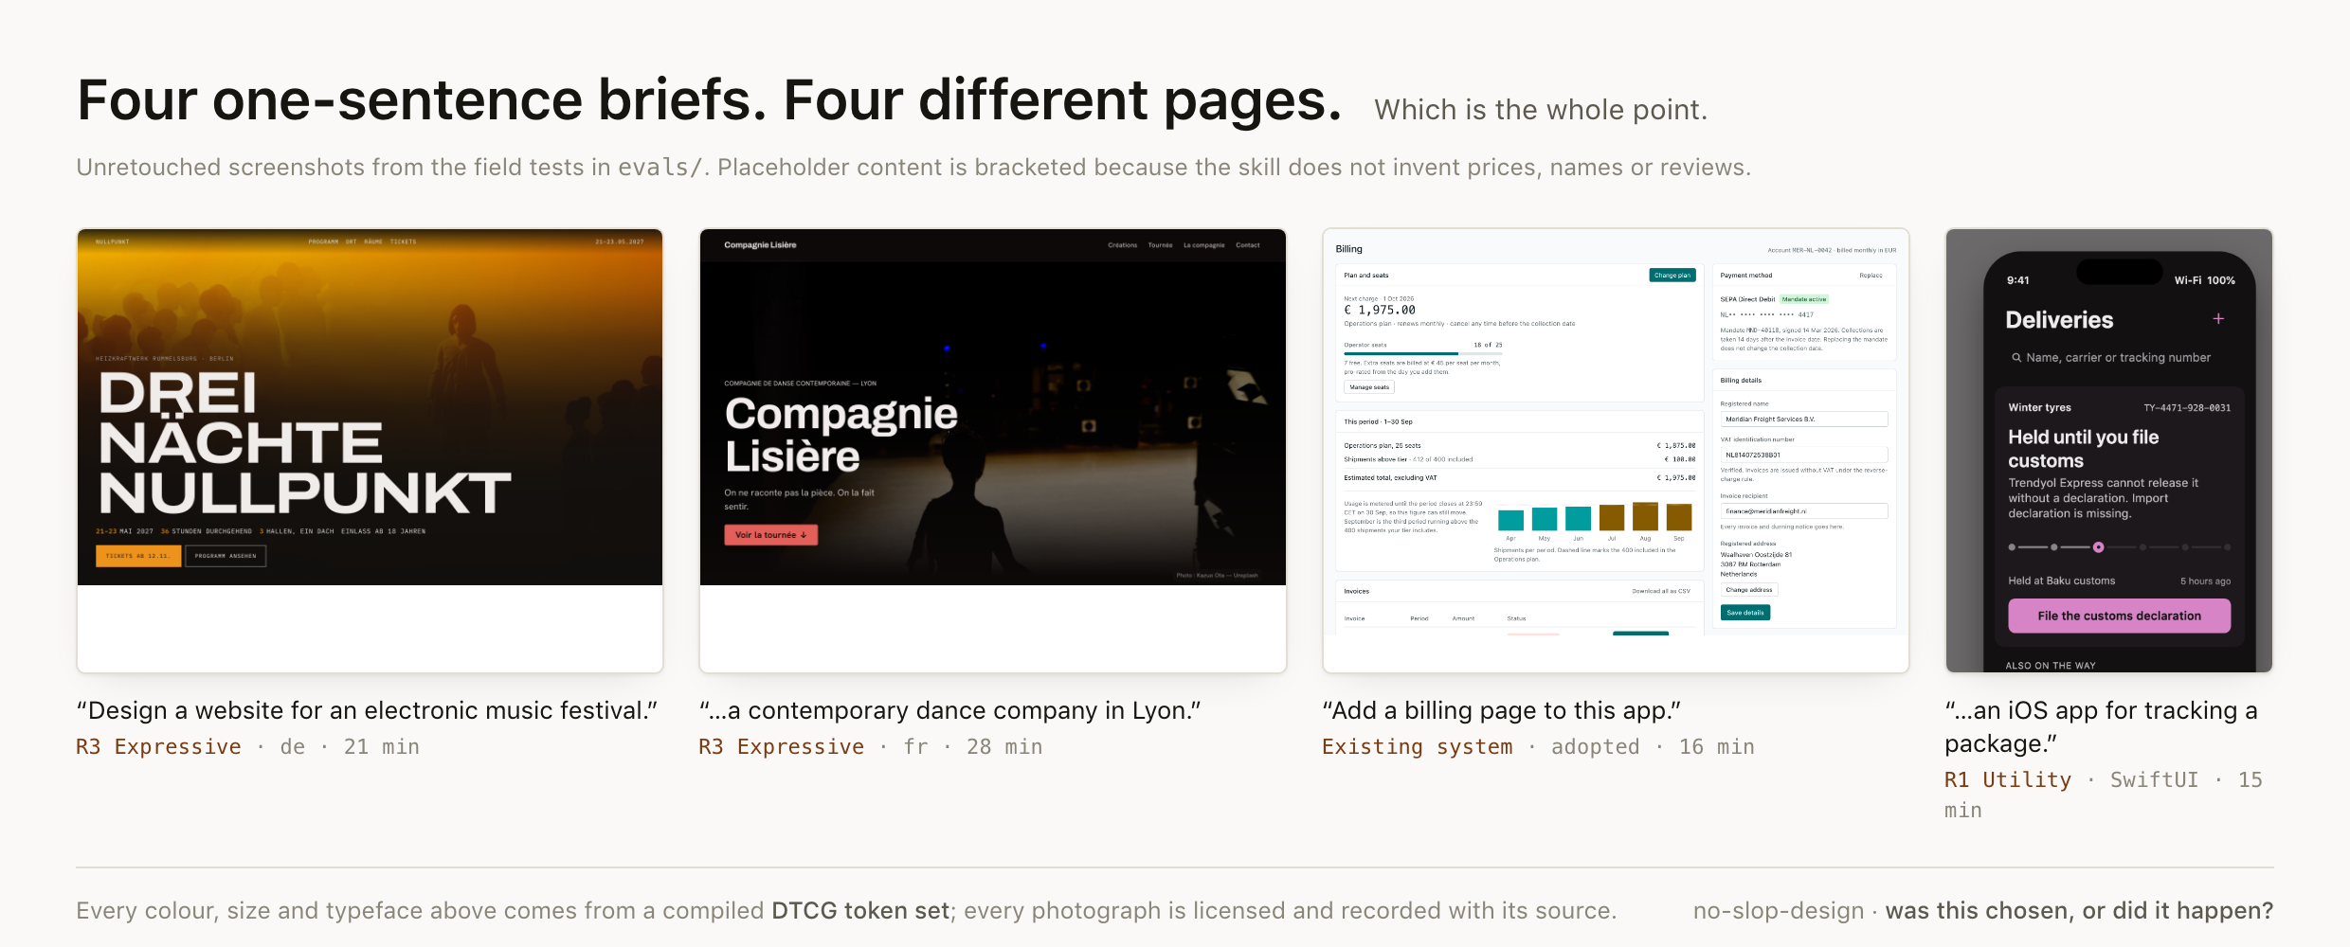The height and width of the screenshot is (947, 2350).
Task: Open the contemporary dance company screenshot
Action: 992,451
